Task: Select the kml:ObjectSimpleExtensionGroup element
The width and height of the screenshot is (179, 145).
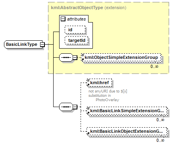Action: point(121,58)
